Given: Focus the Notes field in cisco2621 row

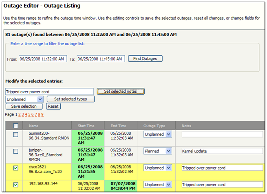Looking at the screenshot, I should 222,168.
